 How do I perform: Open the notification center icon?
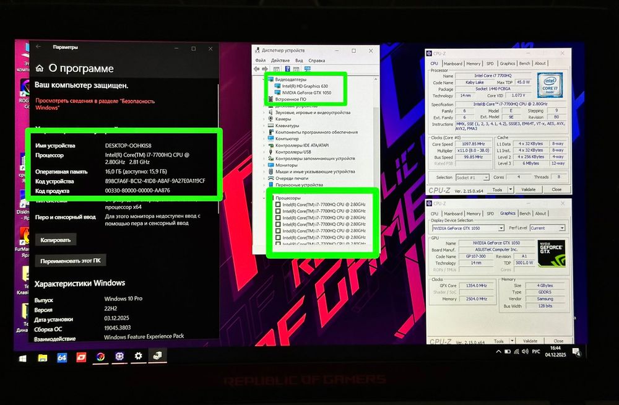point(576,352)
